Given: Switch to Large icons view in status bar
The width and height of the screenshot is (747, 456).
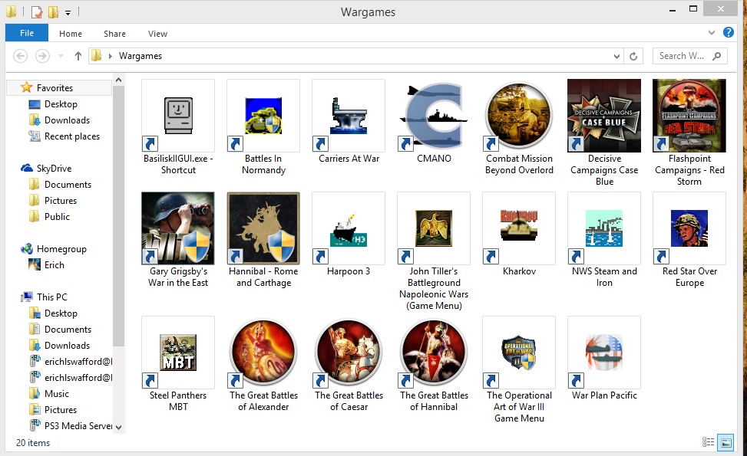Looking at the screenshot, I should 726,442.
